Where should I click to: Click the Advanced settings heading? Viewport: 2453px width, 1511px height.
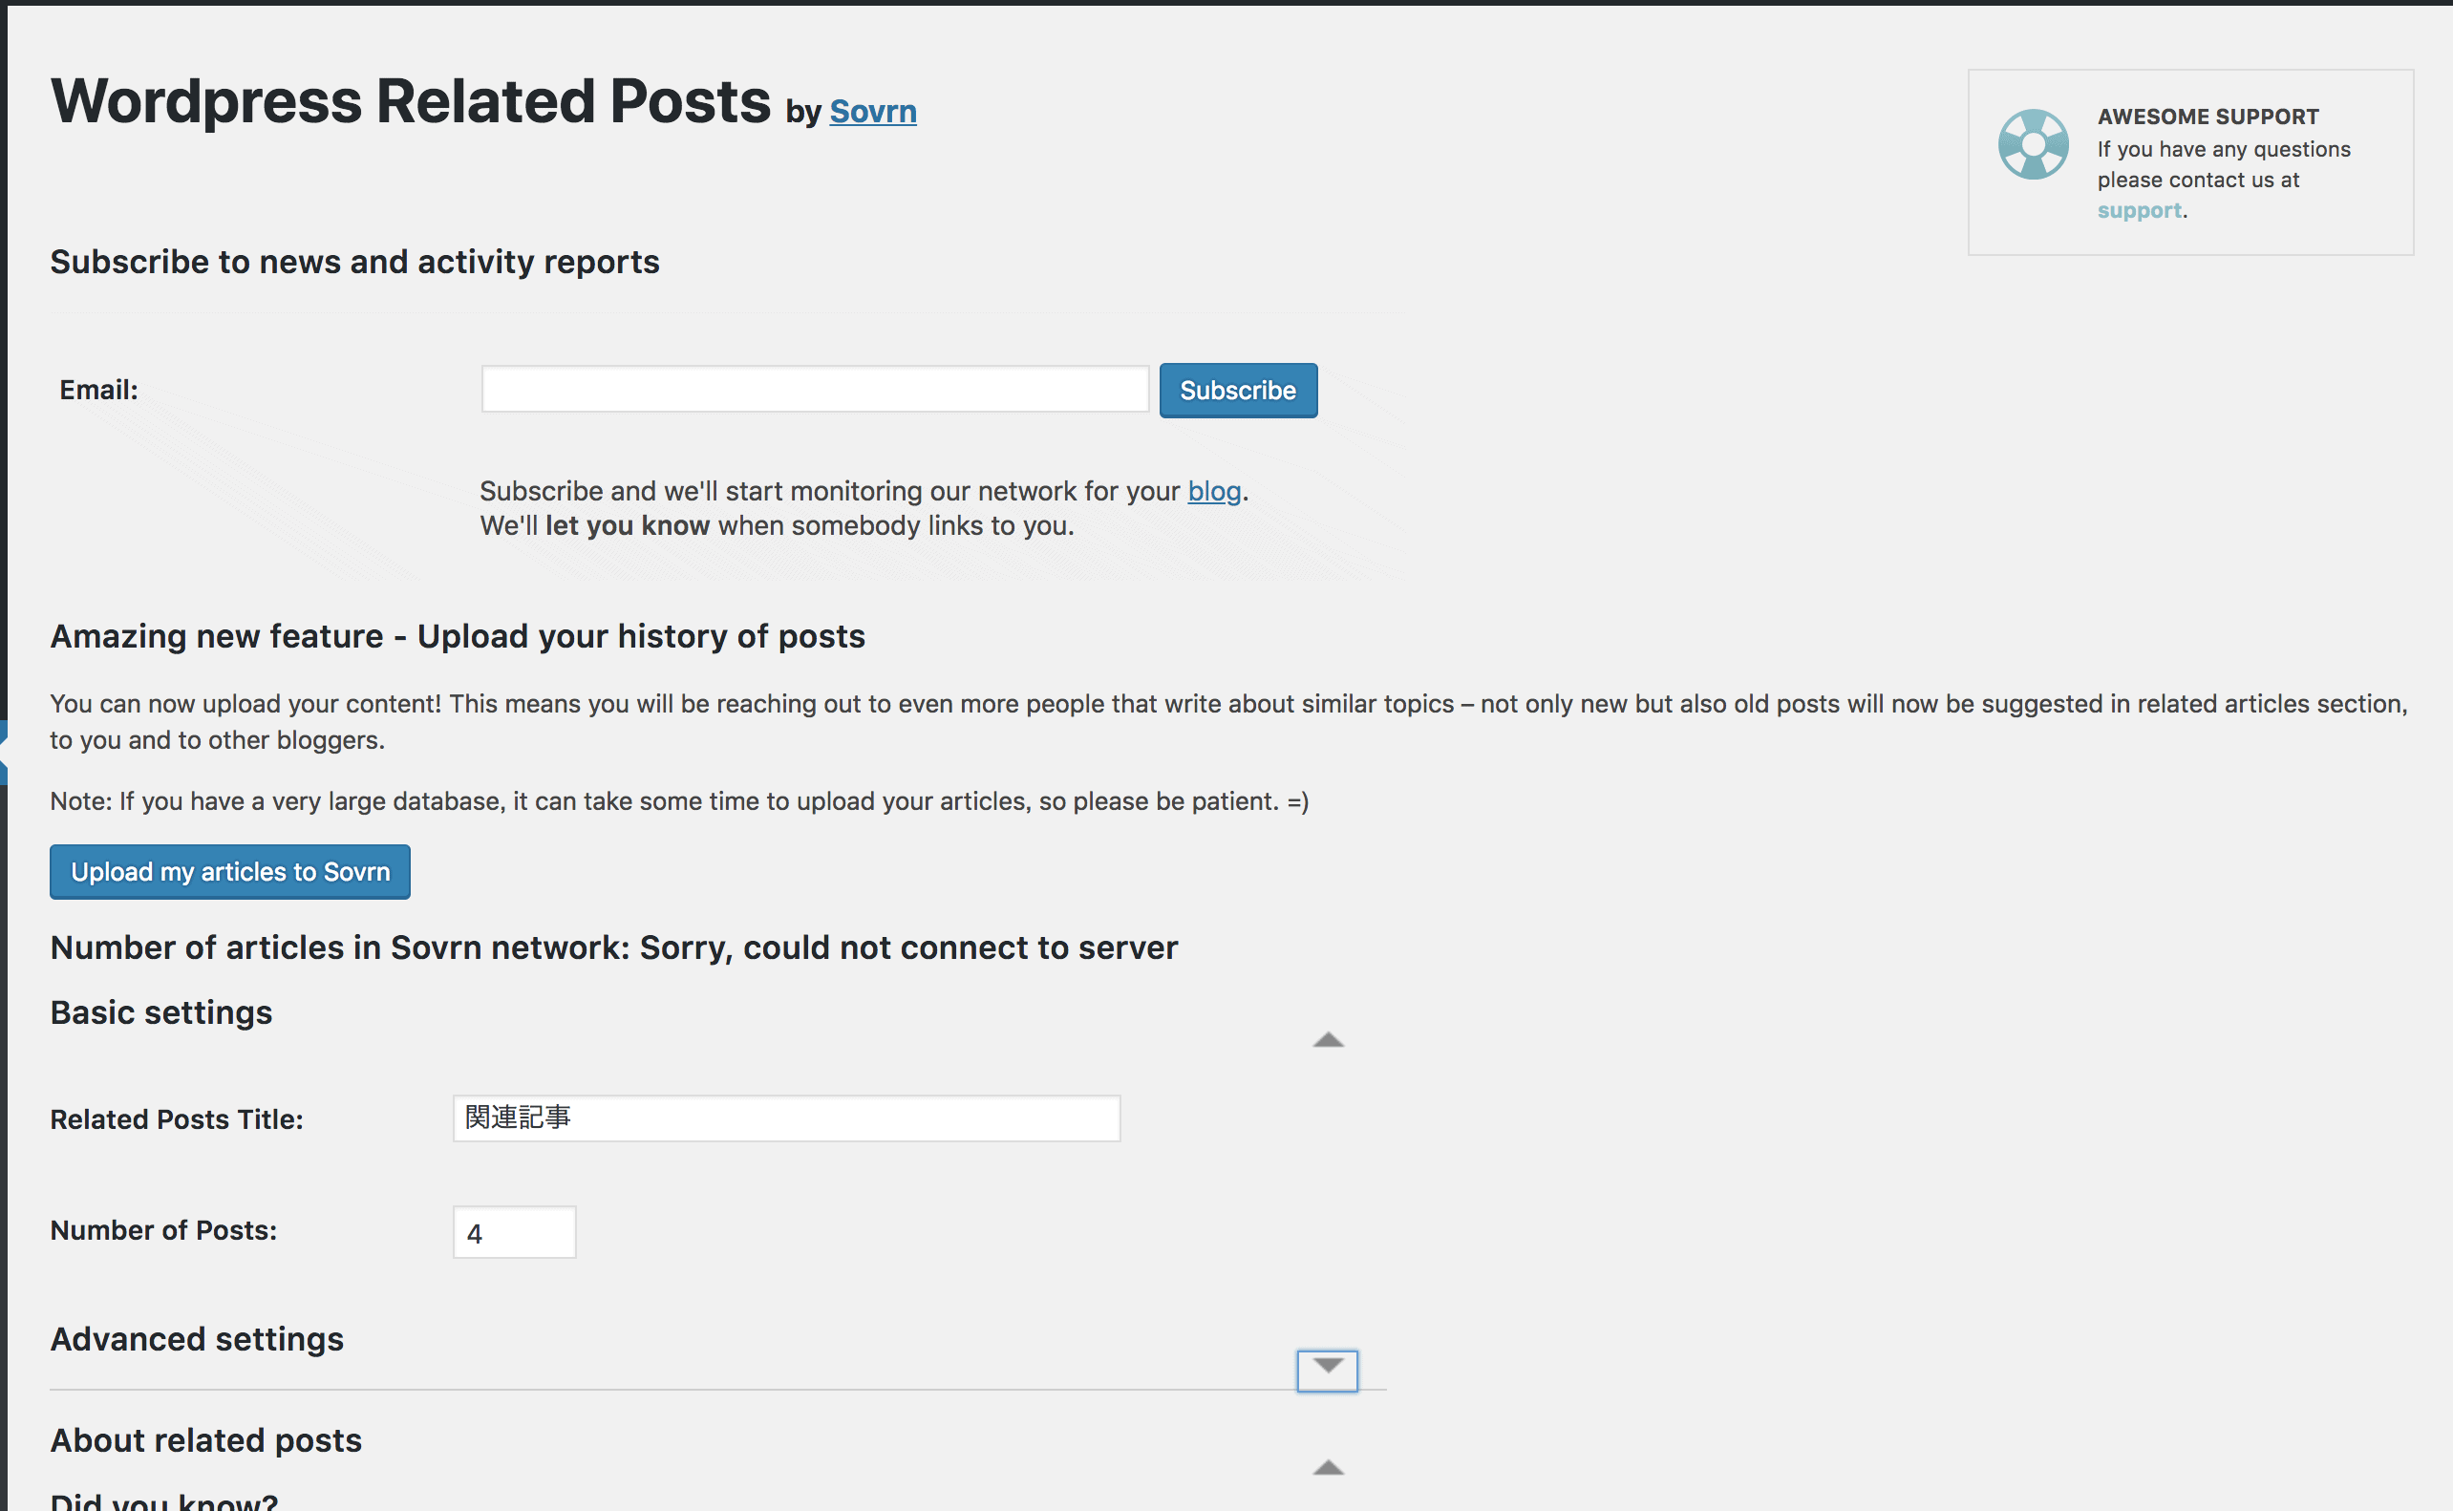[x=197, y=1339]
